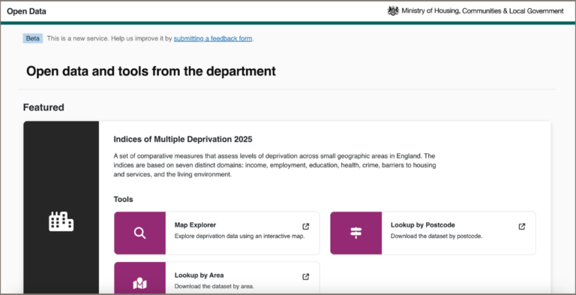
Task: Click 'Download the dataset by area.' description
Action: coord(214,286)
